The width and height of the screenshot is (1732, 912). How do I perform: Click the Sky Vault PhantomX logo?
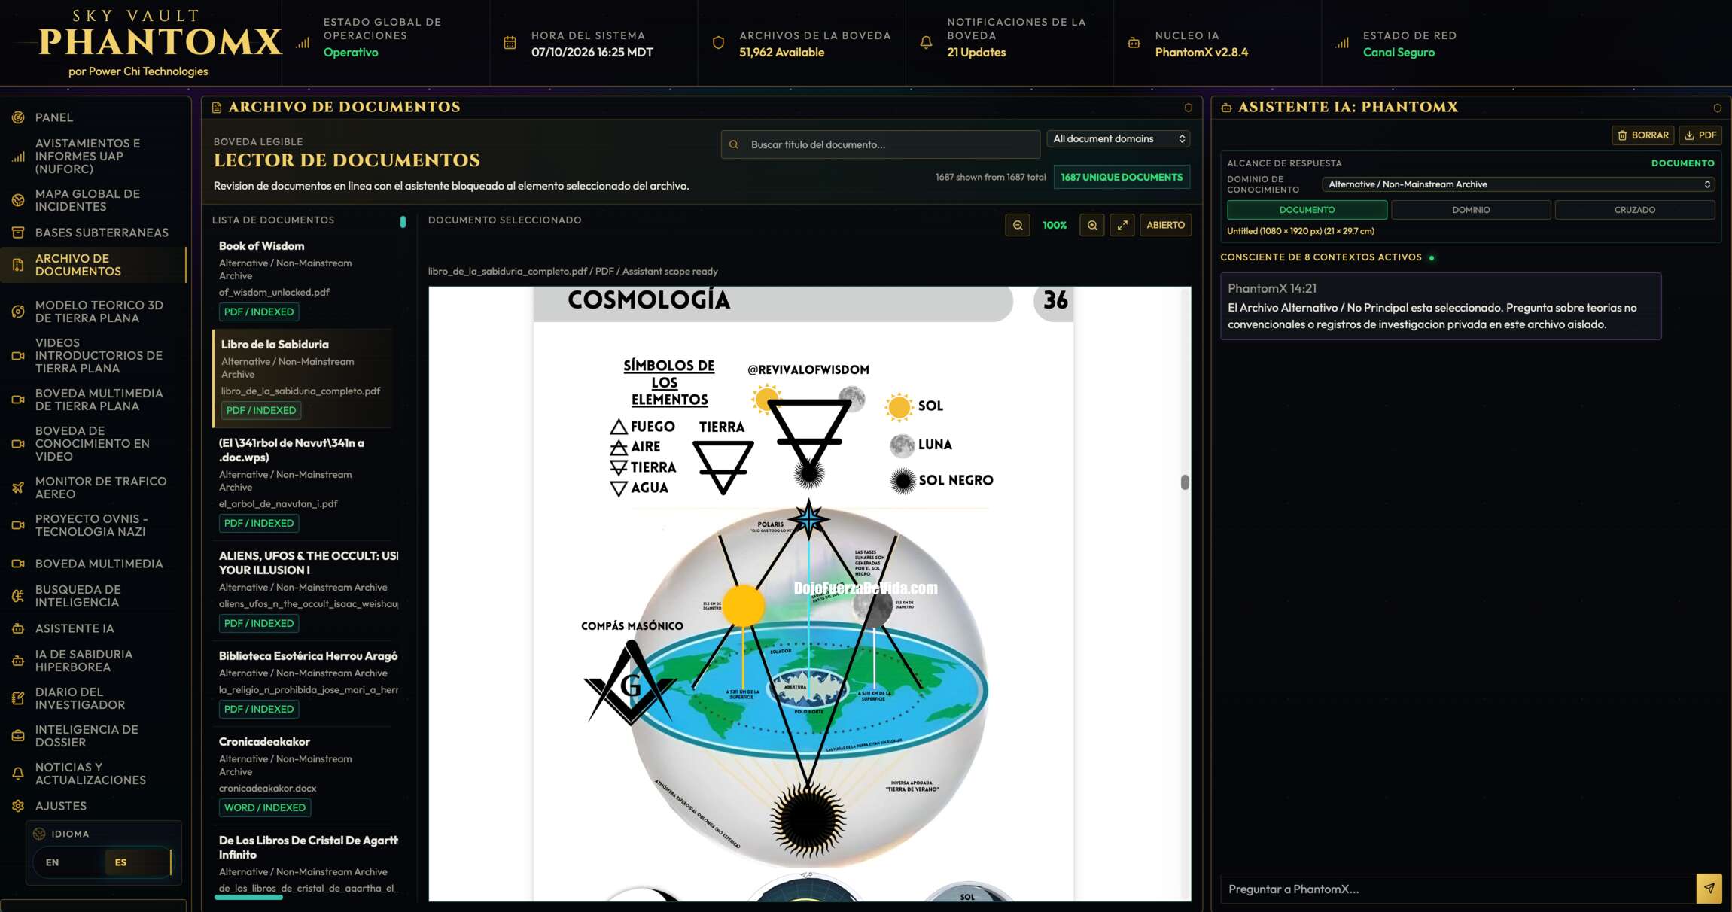pyautogui.click(x=160, y=43)
